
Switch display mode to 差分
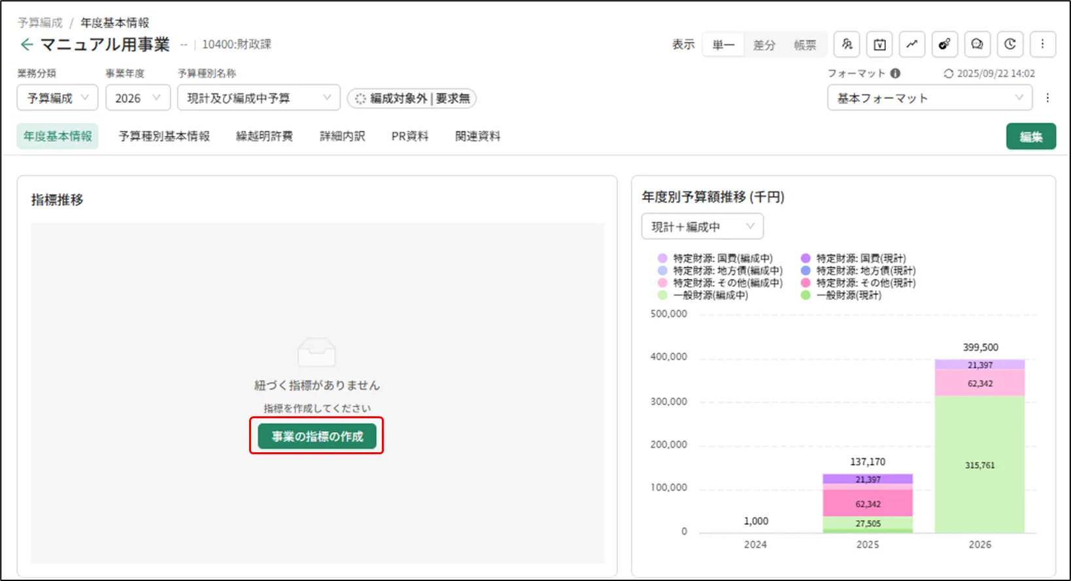point(764,45)
